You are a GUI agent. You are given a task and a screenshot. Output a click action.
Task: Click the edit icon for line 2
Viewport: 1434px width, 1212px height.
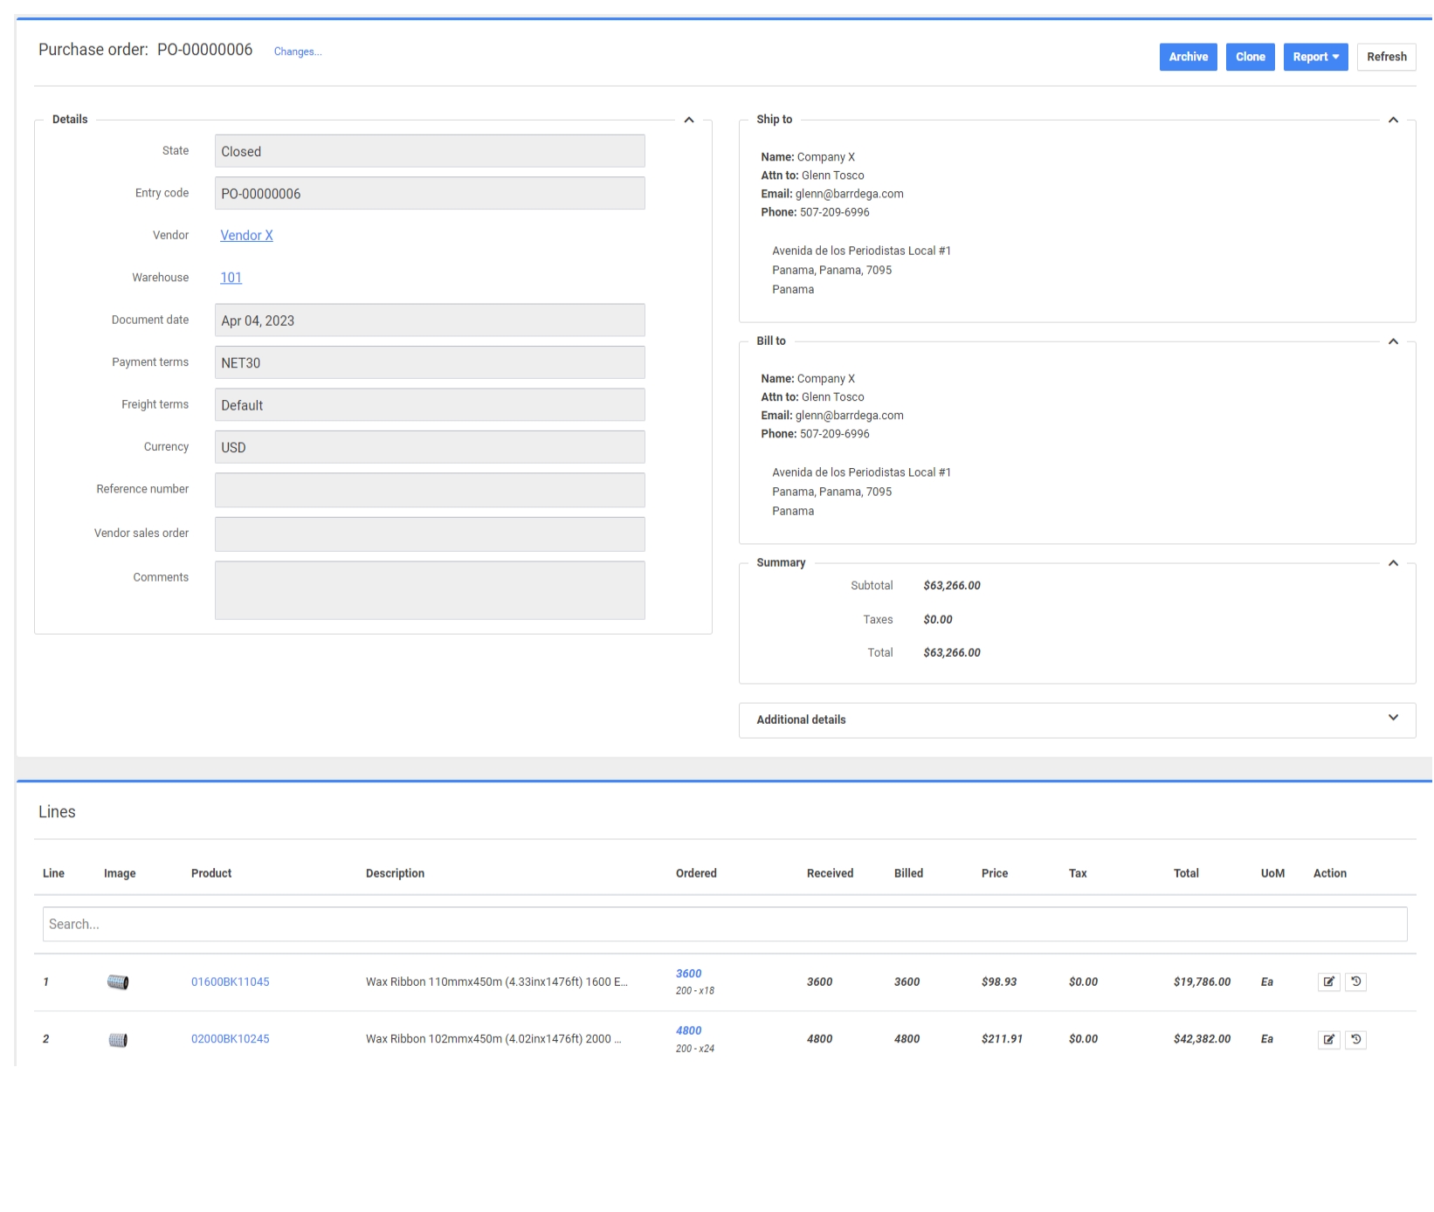tap(1328, 1039)
